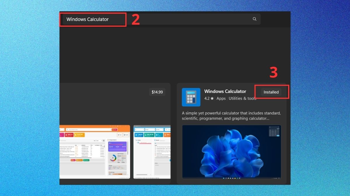
Task: Click the Installed button for Windows Calculator
Action: point(271,92)
